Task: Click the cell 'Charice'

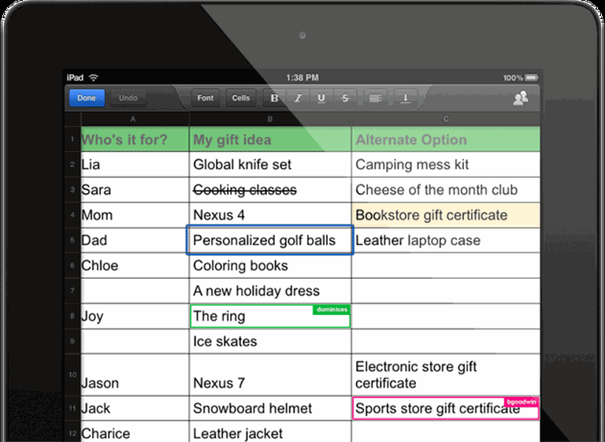Action: [135, 432]
